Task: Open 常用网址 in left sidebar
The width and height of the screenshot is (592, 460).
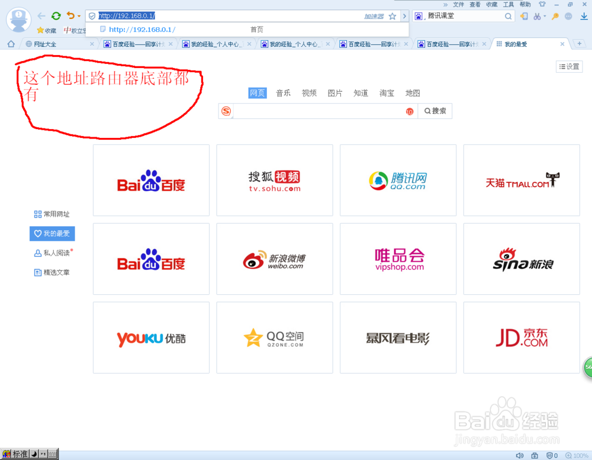Action: (x=52, y=214)
